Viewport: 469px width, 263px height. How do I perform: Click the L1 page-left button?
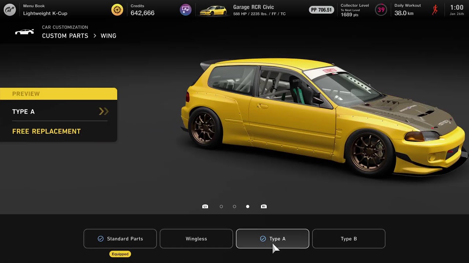coord(205,206)
